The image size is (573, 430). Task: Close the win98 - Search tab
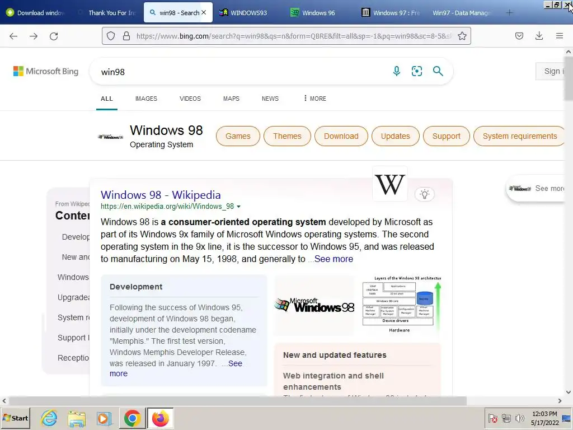point(204,12)
